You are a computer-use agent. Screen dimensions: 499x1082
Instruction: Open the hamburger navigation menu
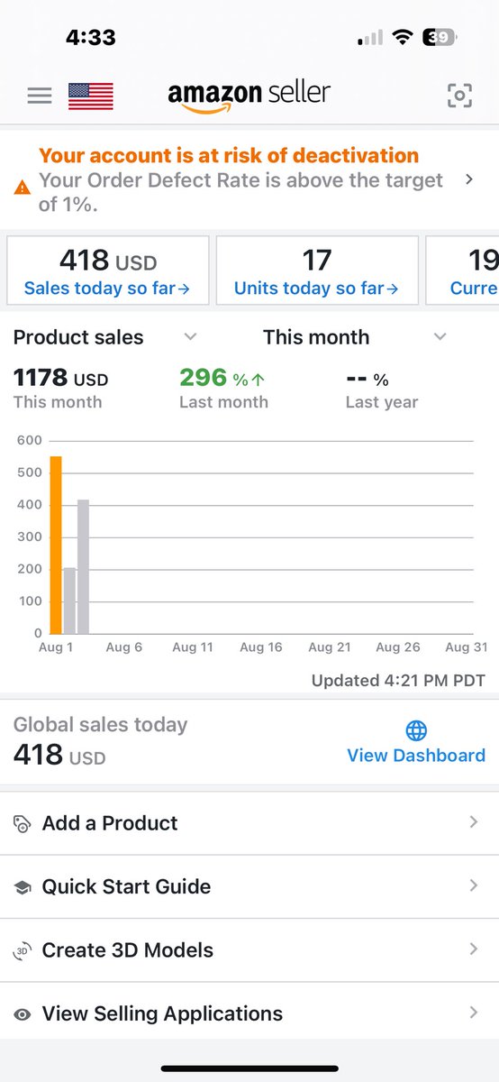click(39, 96)
